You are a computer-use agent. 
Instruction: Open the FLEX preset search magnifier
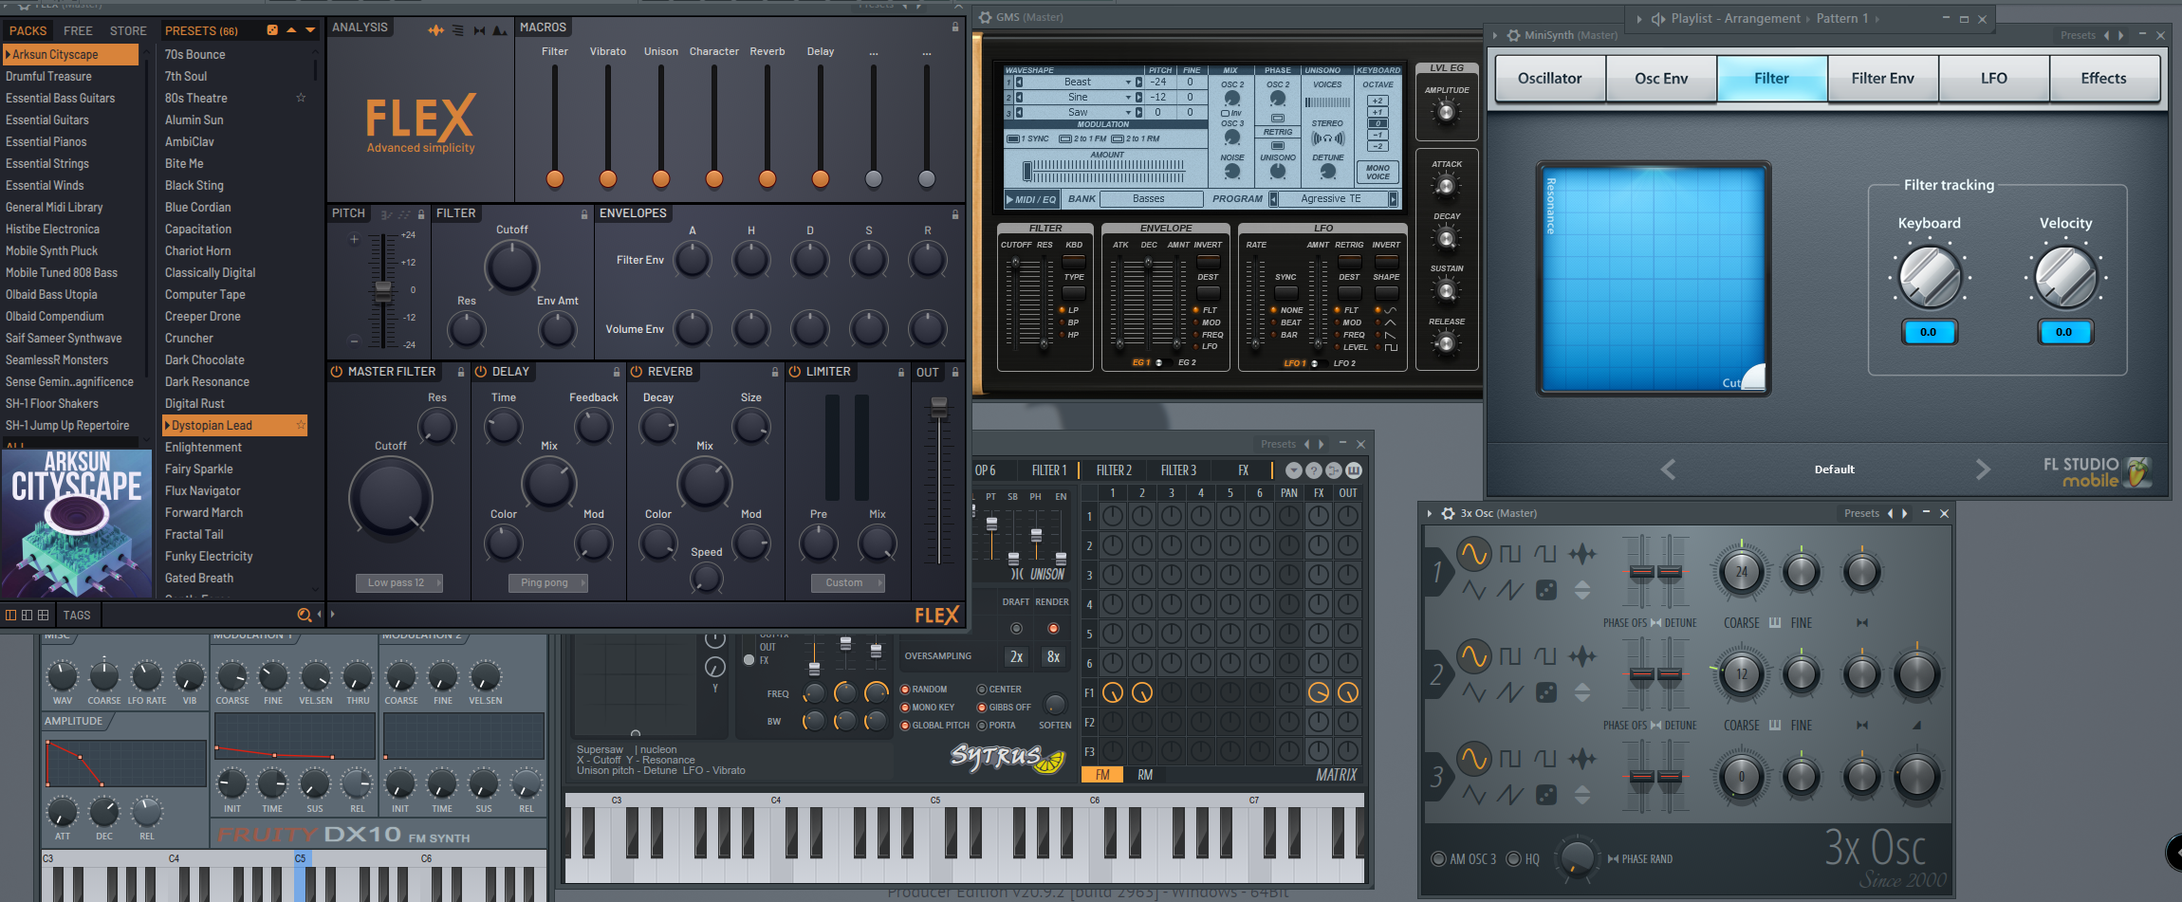(x=305, y=615)
